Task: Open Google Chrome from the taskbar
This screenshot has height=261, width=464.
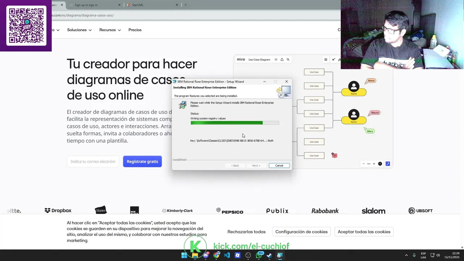Action: [x=216, y=255]
